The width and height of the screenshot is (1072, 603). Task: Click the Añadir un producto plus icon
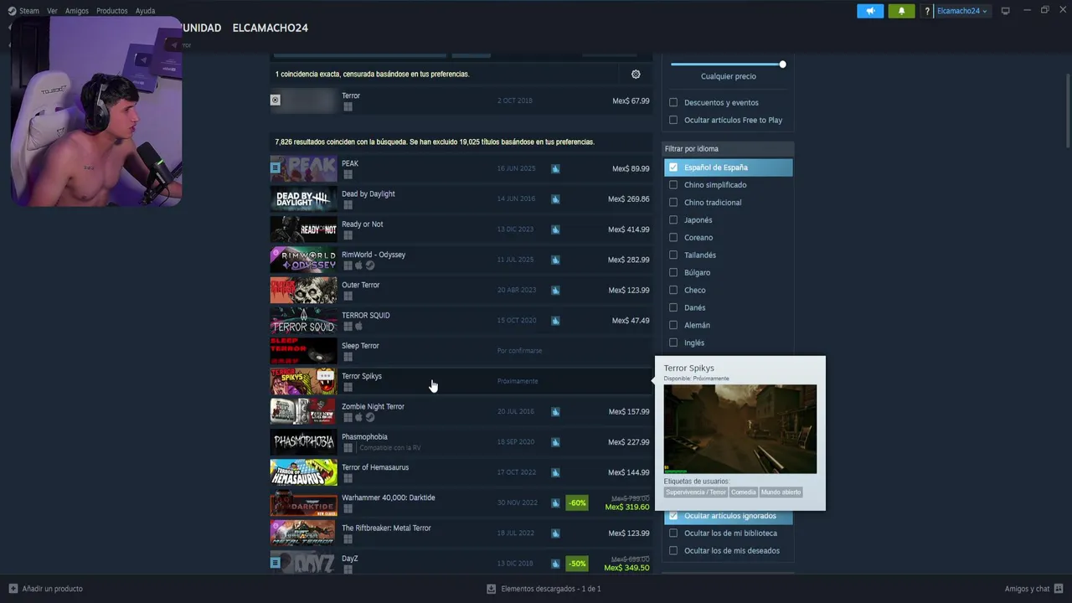tap(13, 589)
